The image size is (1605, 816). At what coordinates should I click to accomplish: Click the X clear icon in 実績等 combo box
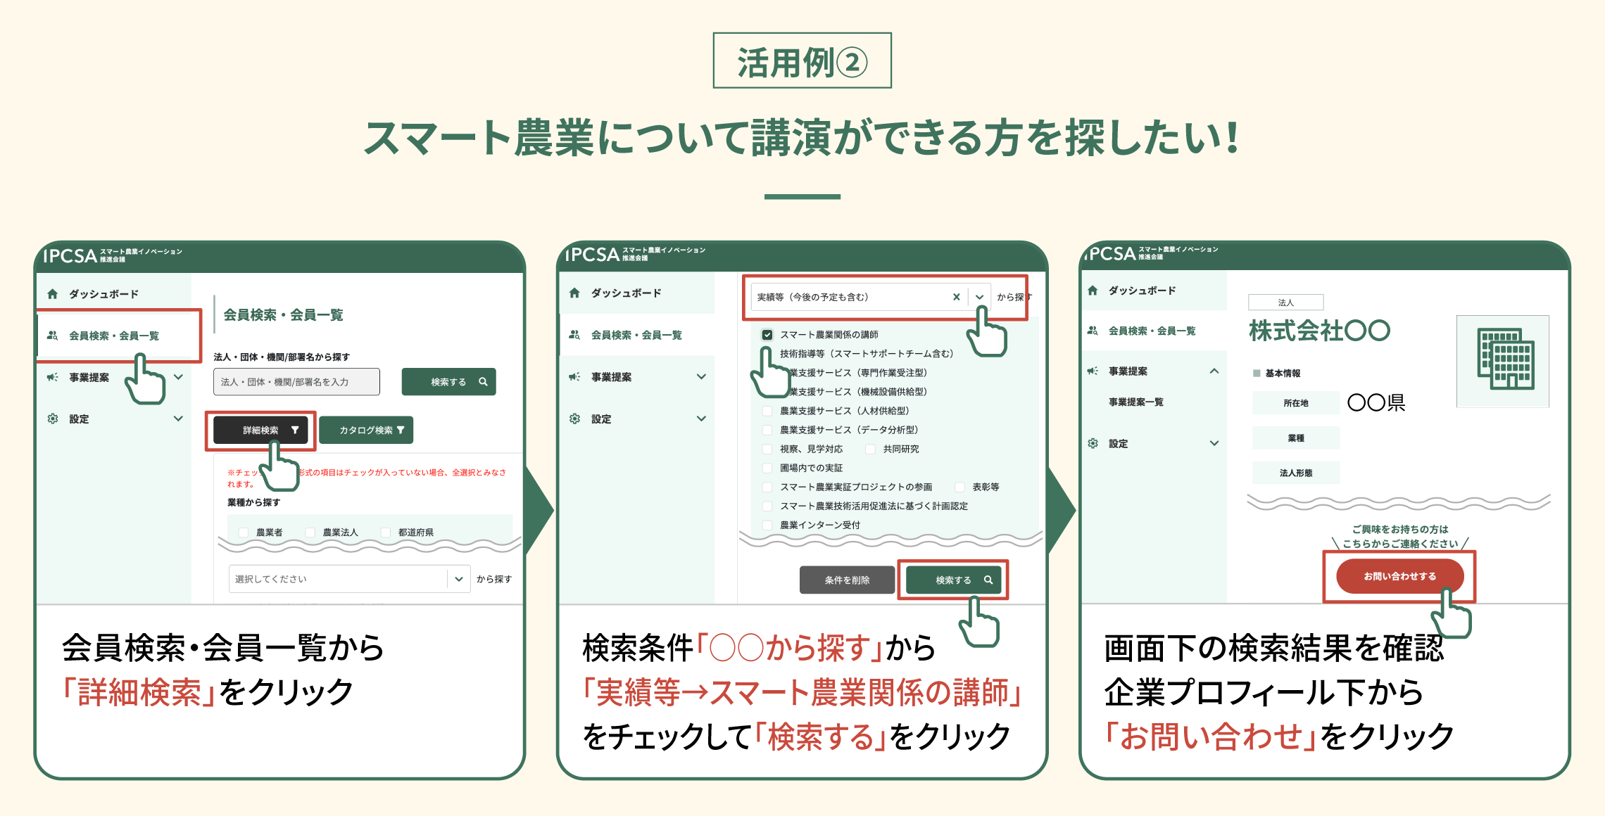coord(956,297)
